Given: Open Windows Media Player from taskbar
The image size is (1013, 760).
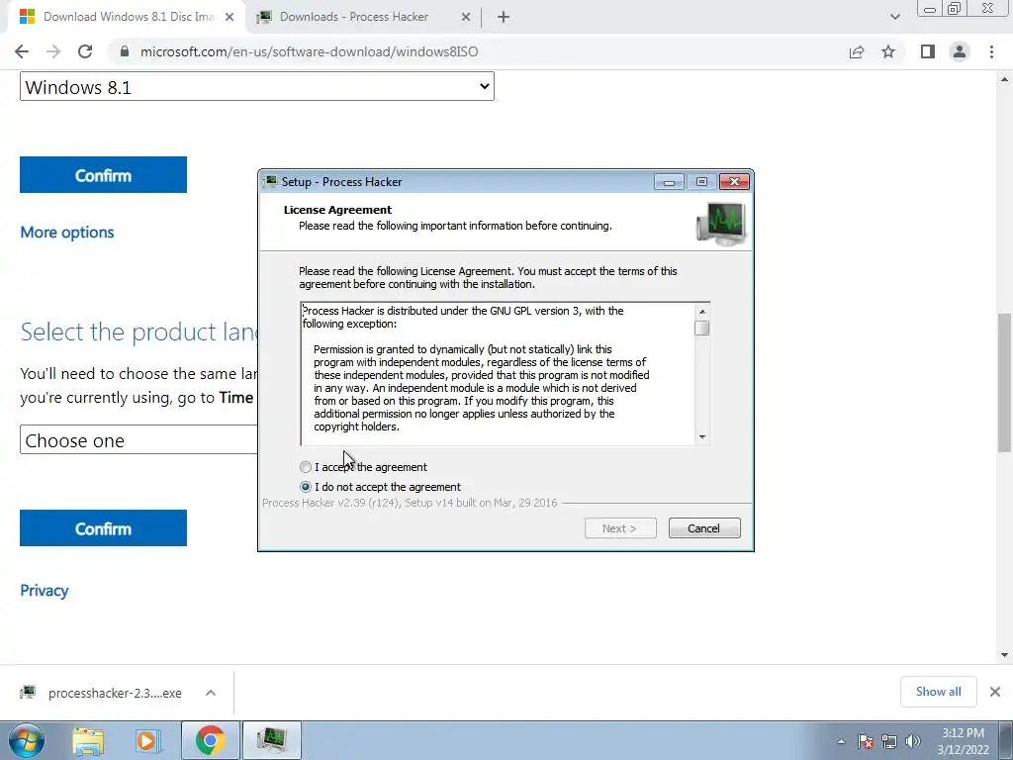Looking at the screenshot, I should tap(147, 740).
